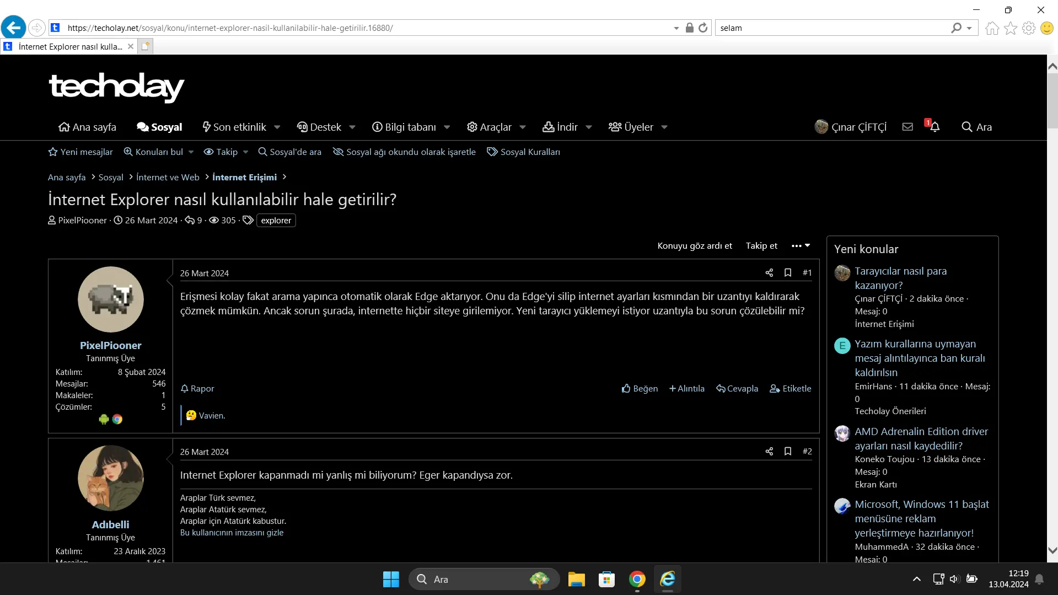Bookmark post #2

pyautogui.click(x=788, y=451)
